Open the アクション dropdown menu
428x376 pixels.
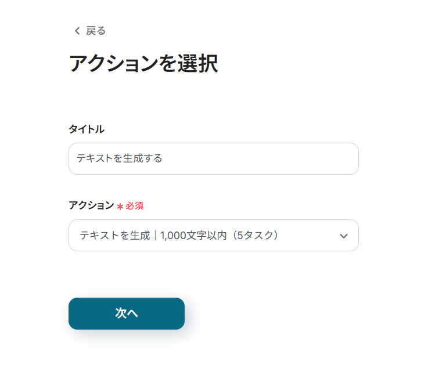[213, 235]
